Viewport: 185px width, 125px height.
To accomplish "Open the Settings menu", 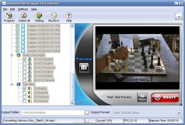I will [23, 9].
